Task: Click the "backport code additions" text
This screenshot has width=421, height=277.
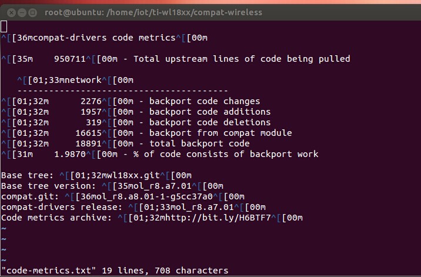Action: point(210,112)
